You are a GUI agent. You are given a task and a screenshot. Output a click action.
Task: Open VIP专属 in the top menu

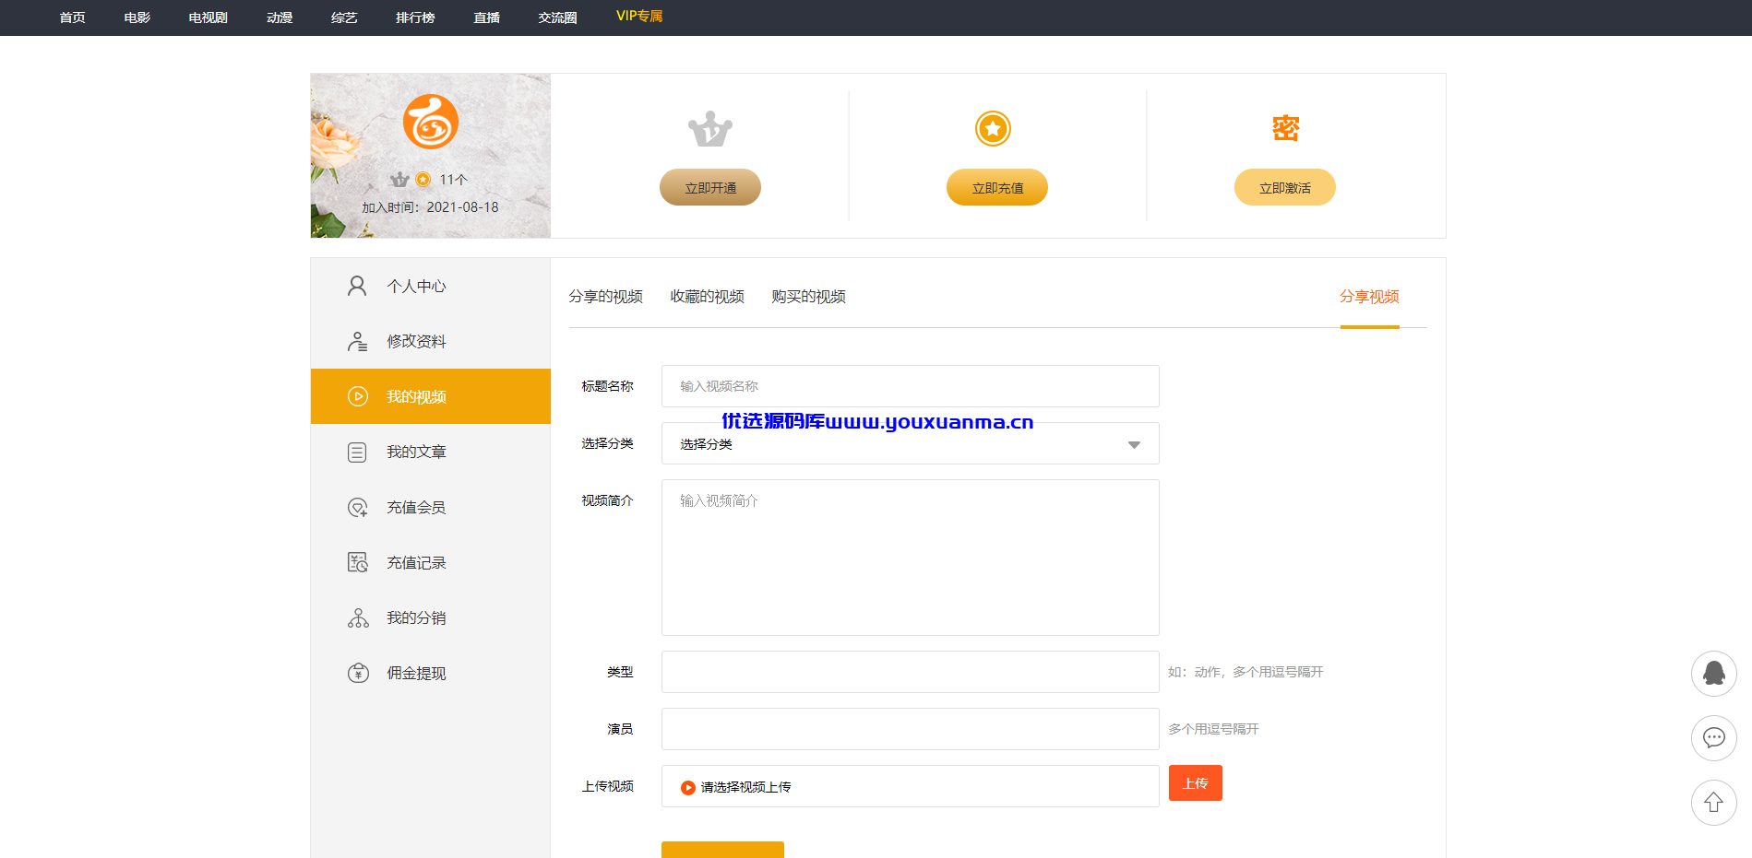click(x=639, y=17)
